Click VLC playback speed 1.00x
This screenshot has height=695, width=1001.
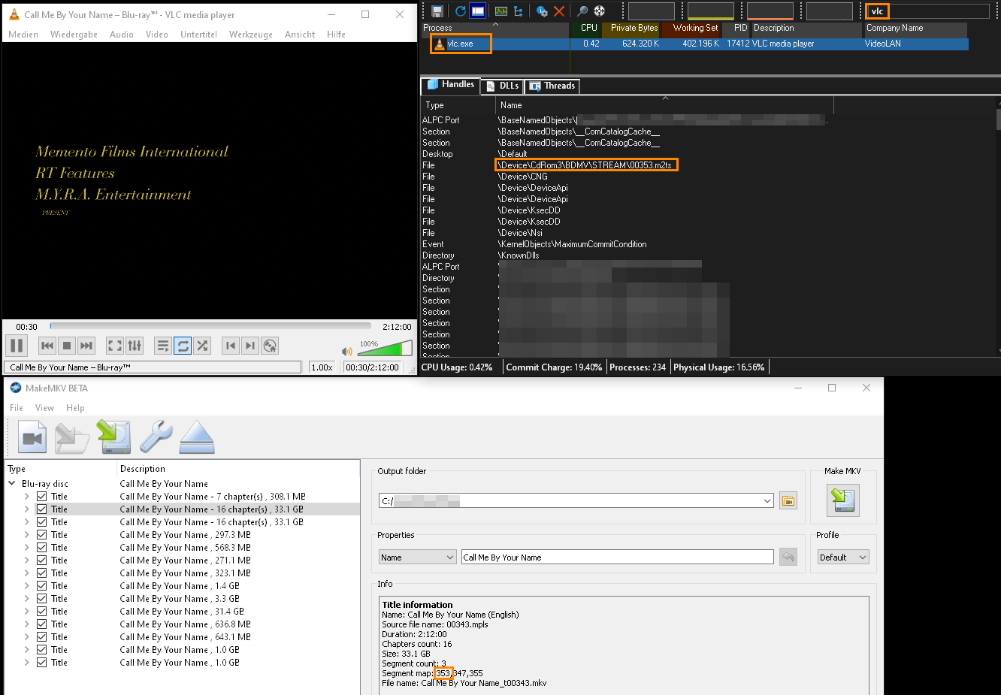pyautogui.click(x=322, y=367)
